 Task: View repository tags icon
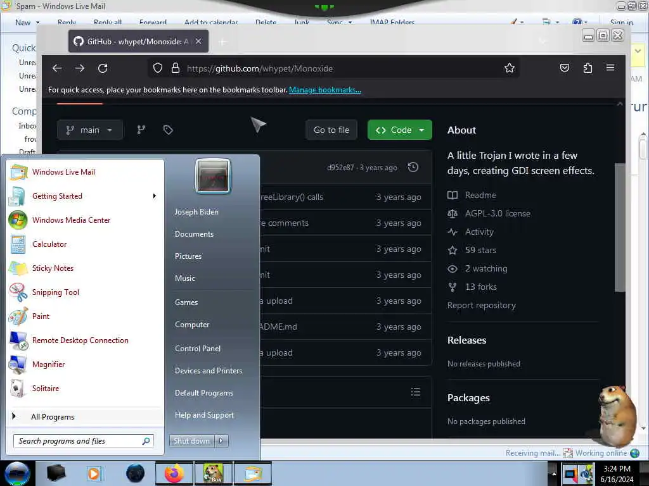coord(167,130)
